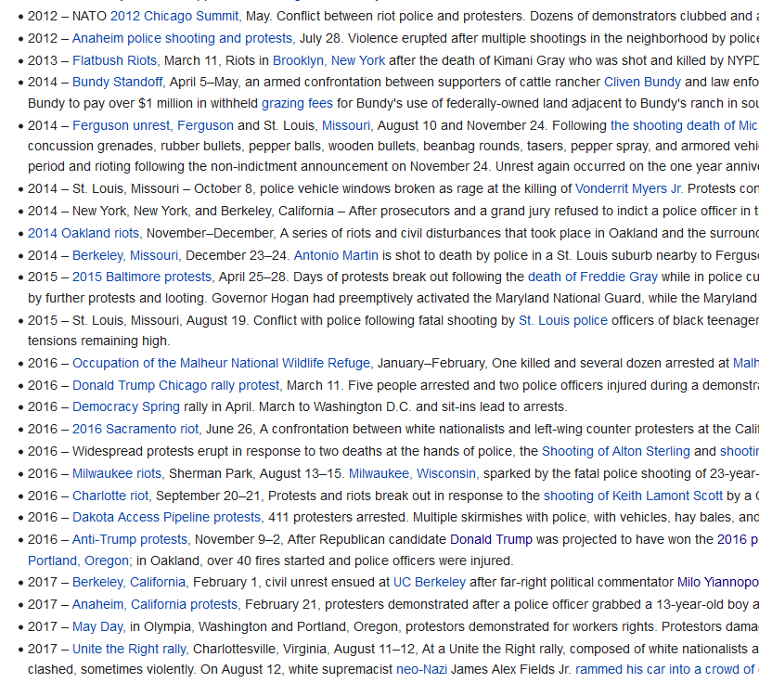759x683 pixels.
Task: Click the Ferguson city link after Ferguson unrest
Action: (205, 125)
